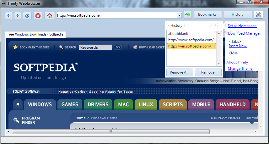Click the Bookmark This Site star icon

(15, 47)
